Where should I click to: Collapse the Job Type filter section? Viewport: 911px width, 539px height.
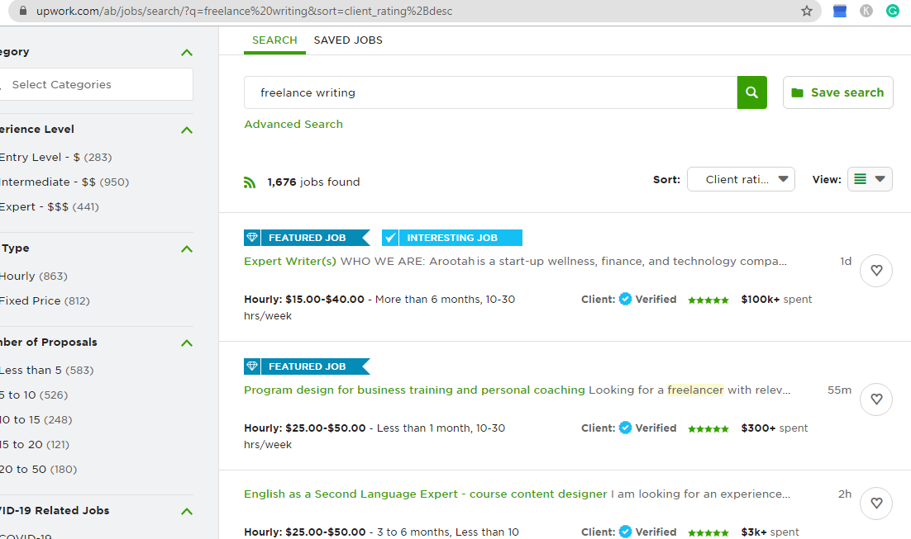(187, 249)
